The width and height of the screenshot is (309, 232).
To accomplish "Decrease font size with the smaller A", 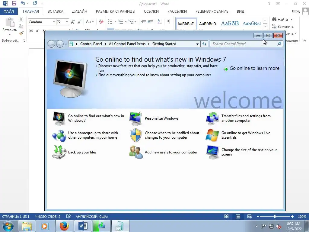I will tap(79, 22).
